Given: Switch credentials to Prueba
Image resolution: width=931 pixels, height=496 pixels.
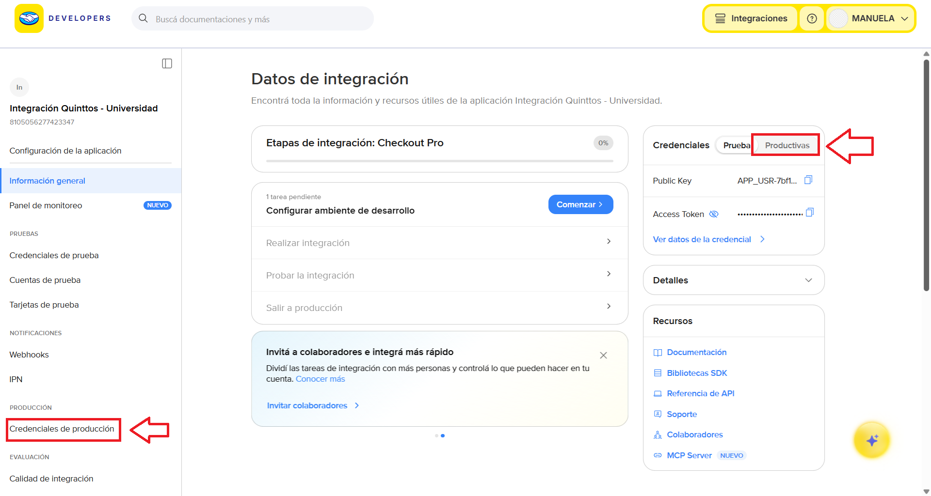Looking at the screenshot, I should point(736,145).
